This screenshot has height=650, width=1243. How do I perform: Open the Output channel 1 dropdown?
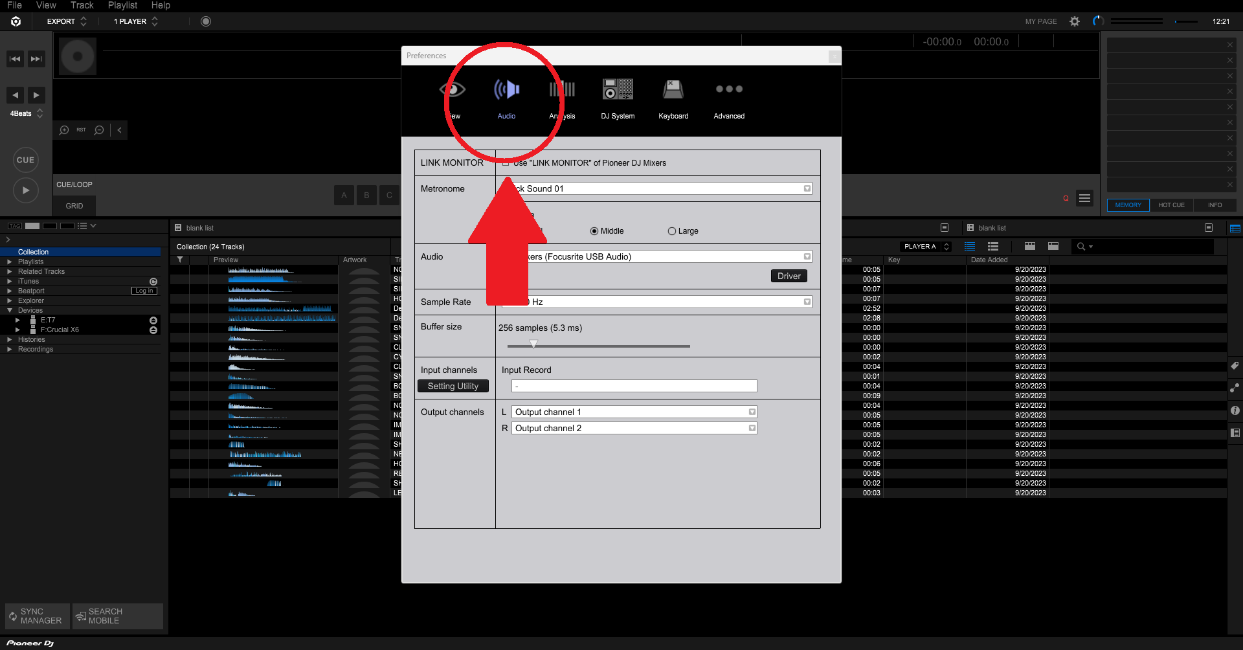pyautogui.click(x=751, y=411)
